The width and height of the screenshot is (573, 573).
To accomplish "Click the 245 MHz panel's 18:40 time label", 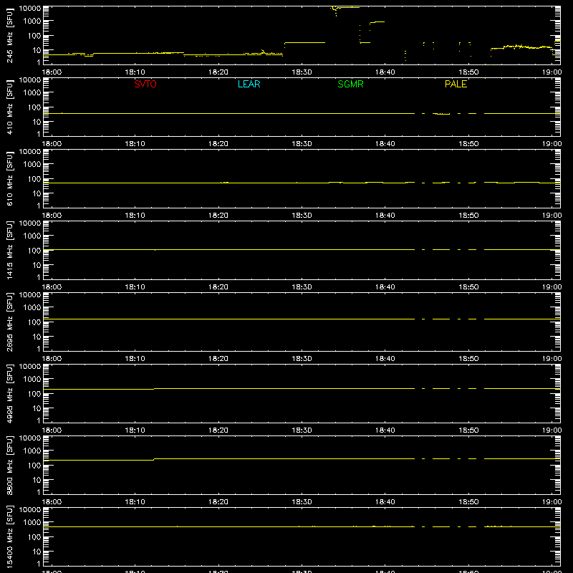I will [x=385, y=72].
